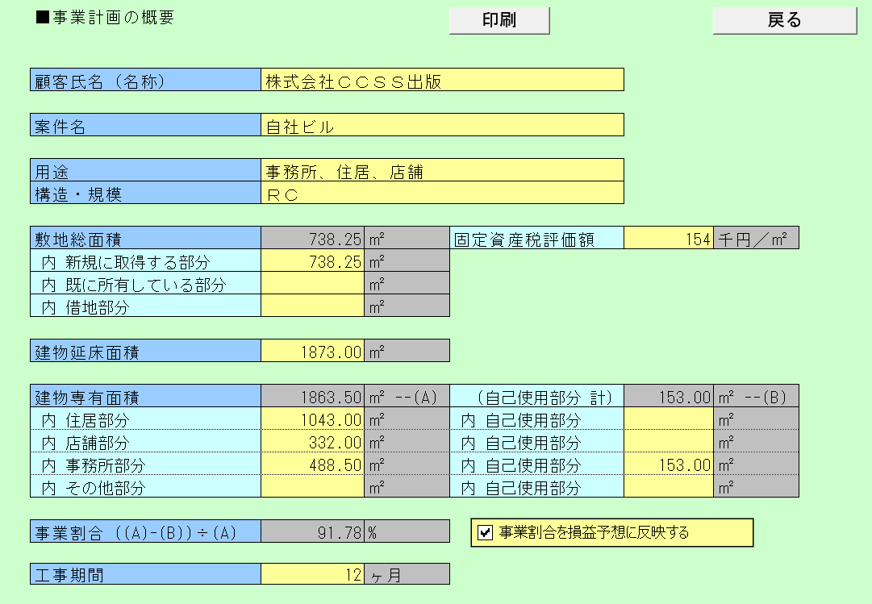Image resolution: width=872 pixels, height=604 pixels.
Task: Edit the 店舗部分 area field 332.00
Action: [x=312, y=442]
